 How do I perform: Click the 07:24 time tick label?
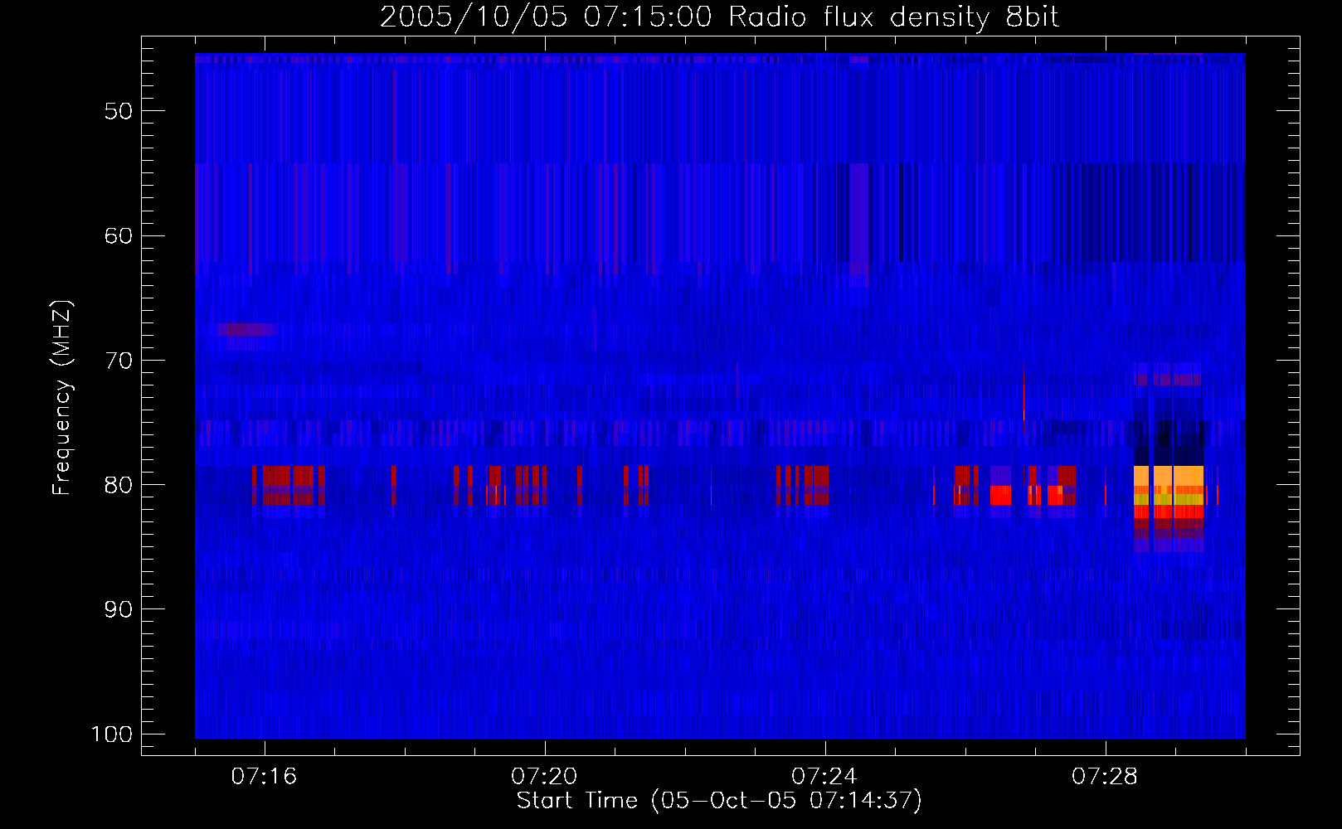tap(824, 777)
